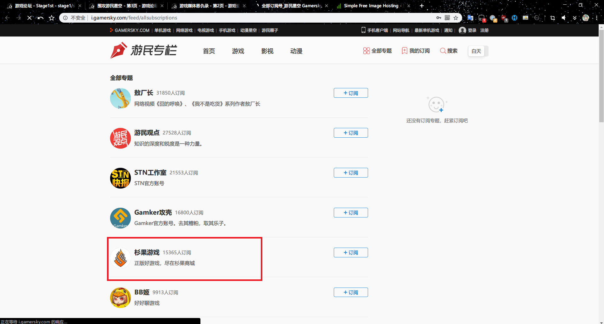Toggle the 白天 day/night mode switch

478,51
